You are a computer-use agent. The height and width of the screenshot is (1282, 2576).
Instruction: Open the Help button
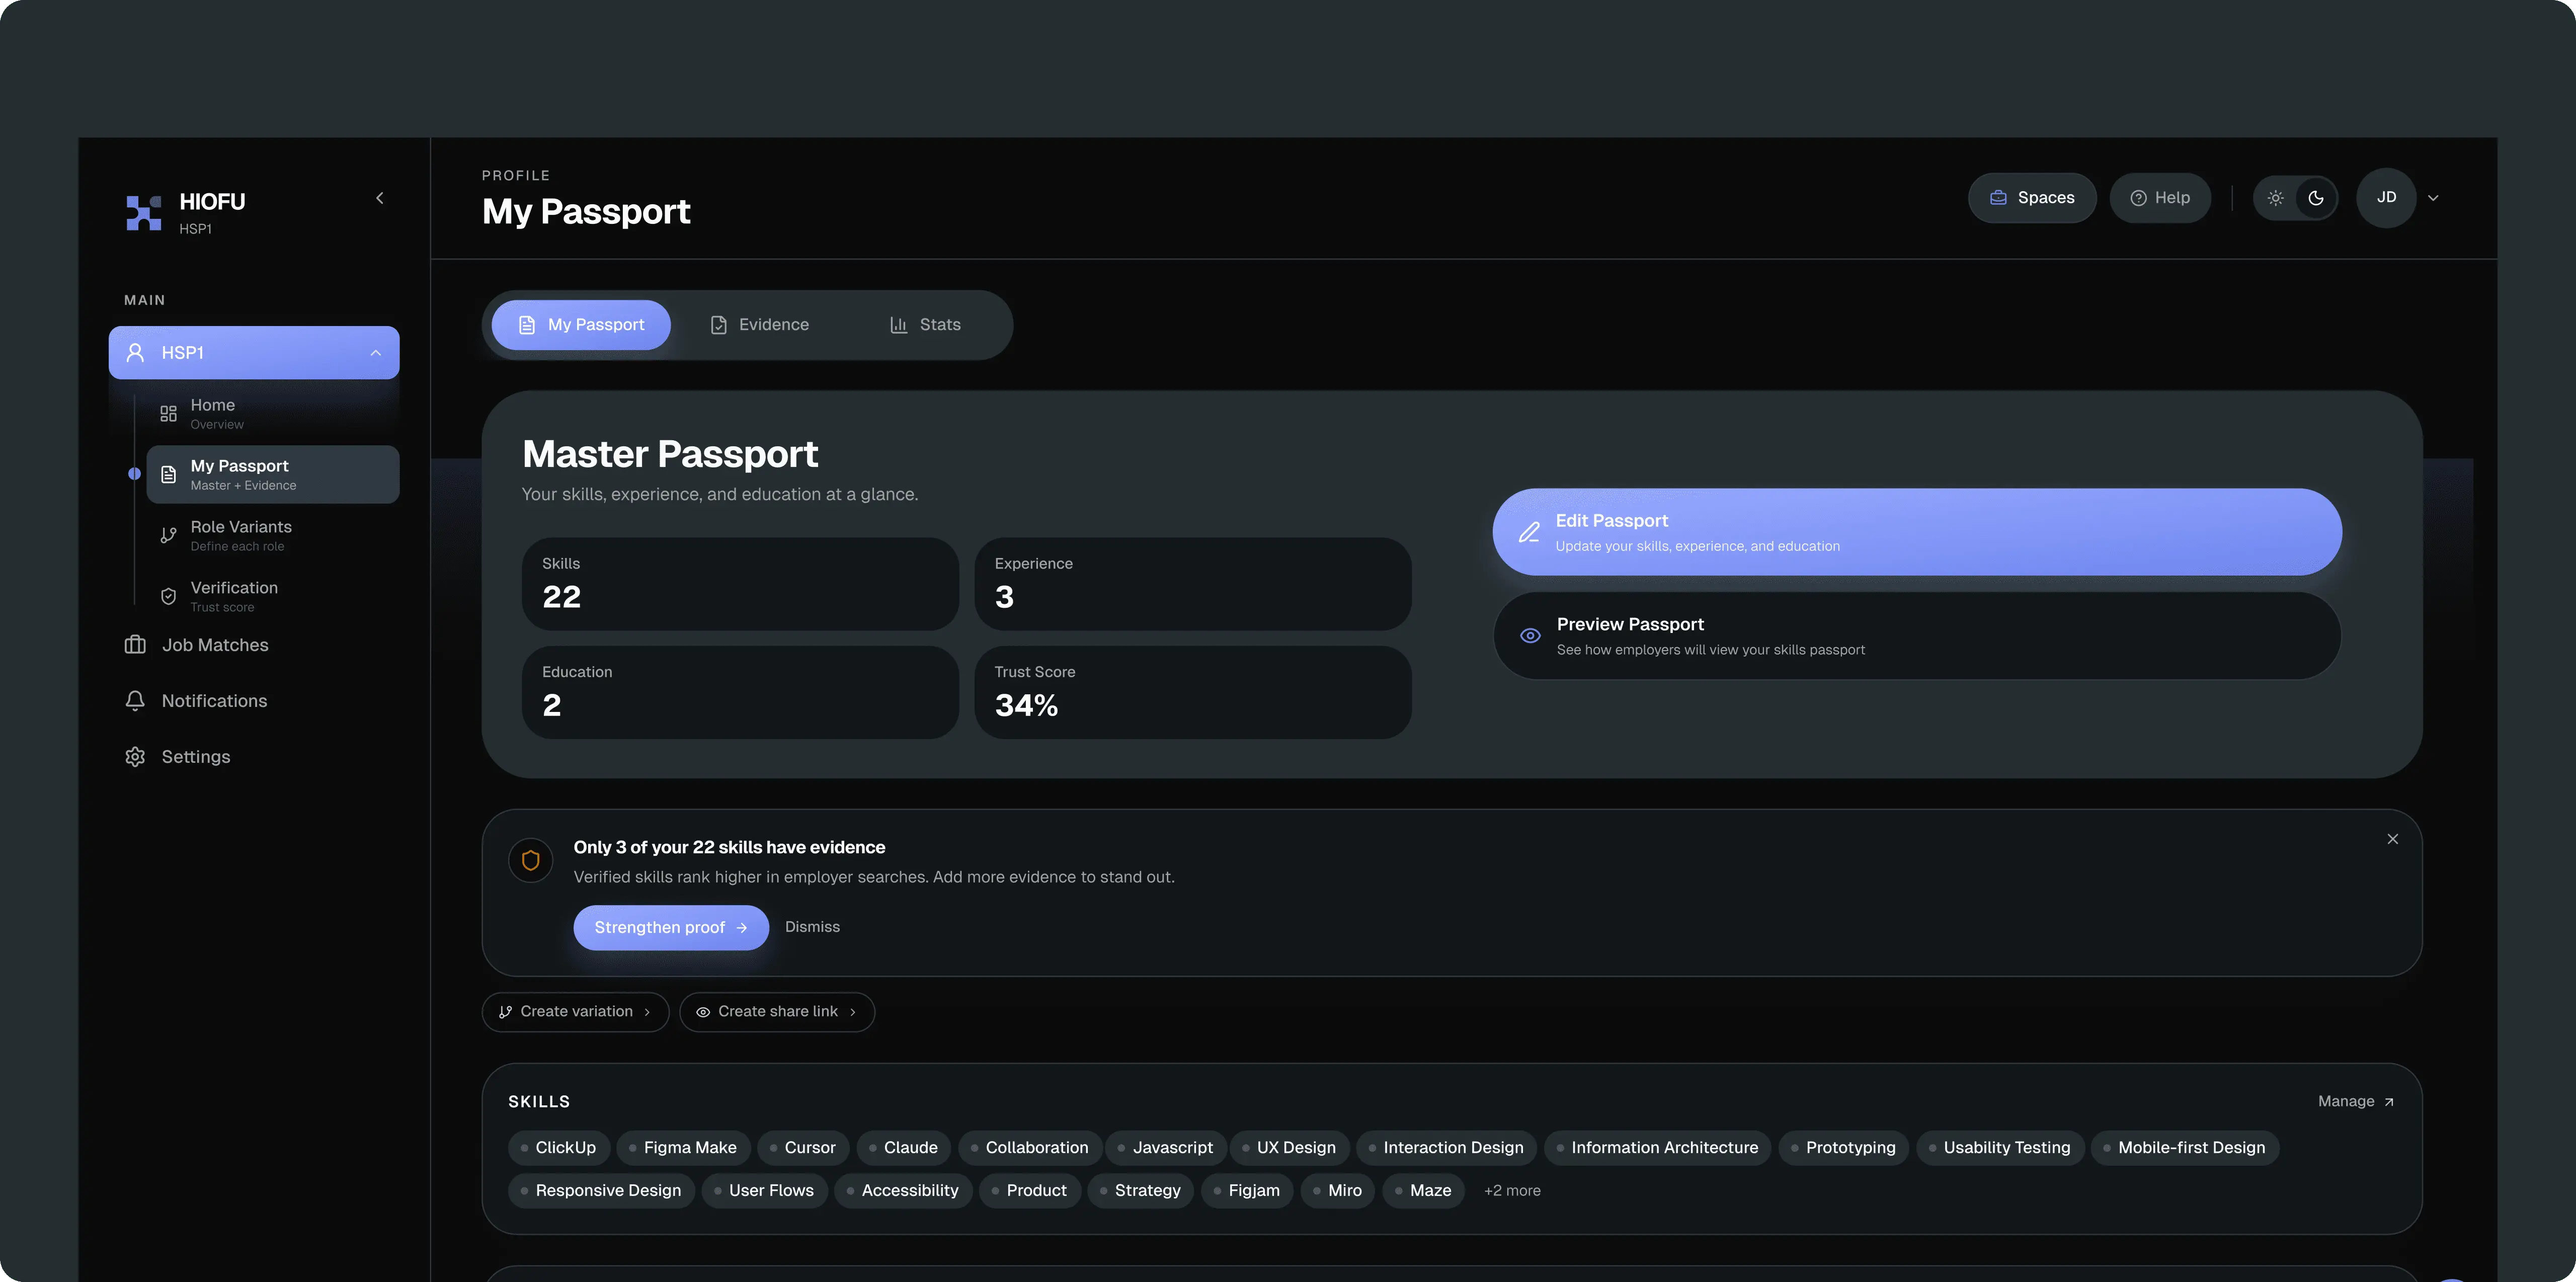click(2160, 198)
